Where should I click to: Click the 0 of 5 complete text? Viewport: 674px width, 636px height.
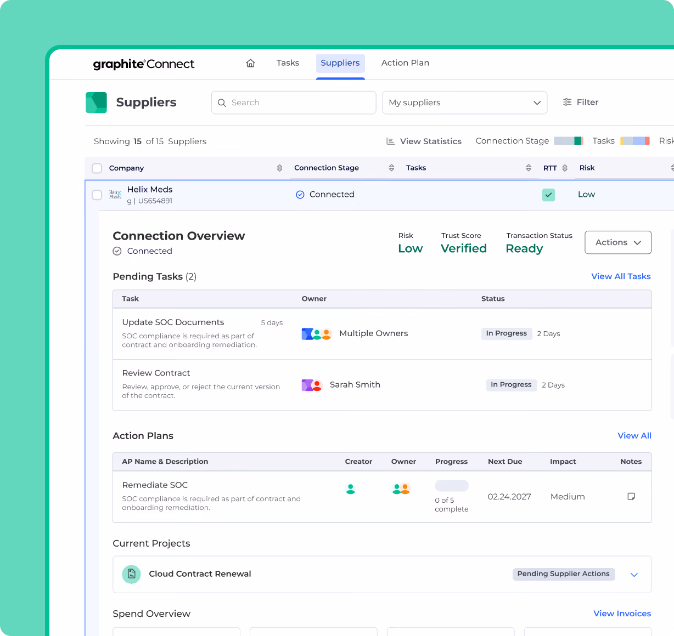pos(452,505)
